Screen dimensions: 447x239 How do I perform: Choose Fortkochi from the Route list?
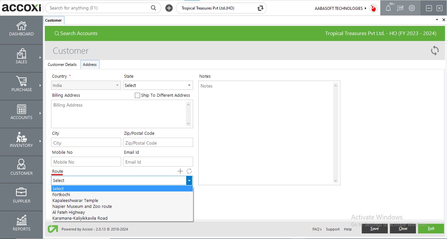[61, 194]
